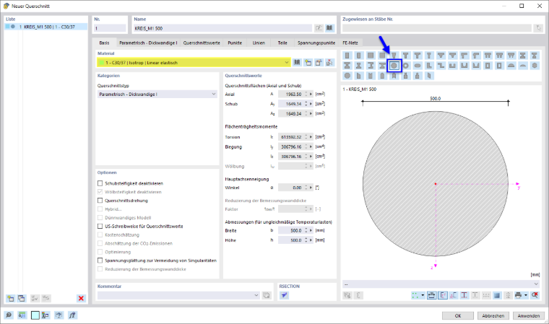Print the cross-section graphic
The image size is (549, 324).
[x=518, y=295]
